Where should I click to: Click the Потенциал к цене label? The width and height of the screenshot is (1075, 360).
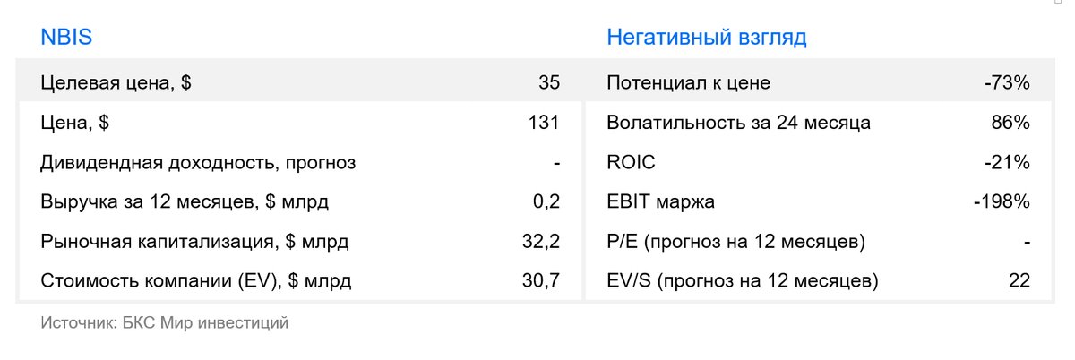(x=688, y=83)
